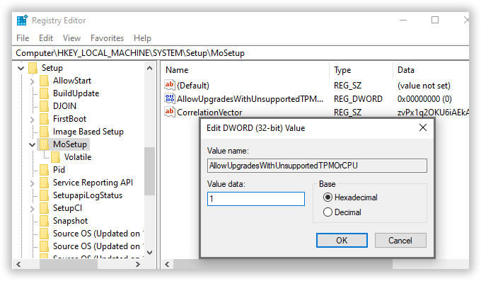This screenshot has width=481, height=281.
Task: Click the AllowStart folder icon
Action: click(x=44, y=81)
